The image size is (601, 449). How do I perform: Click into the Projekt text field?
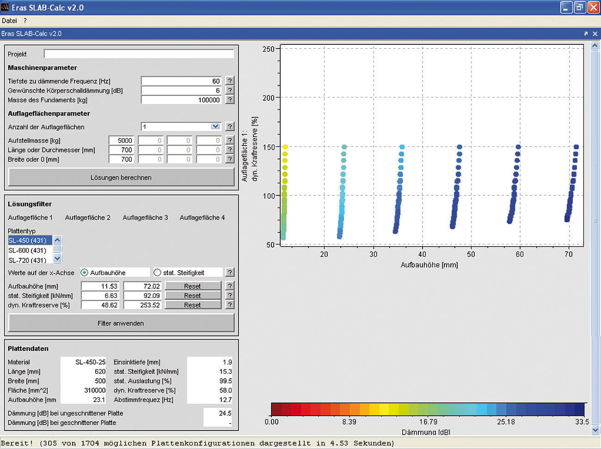tap(139, 54)
